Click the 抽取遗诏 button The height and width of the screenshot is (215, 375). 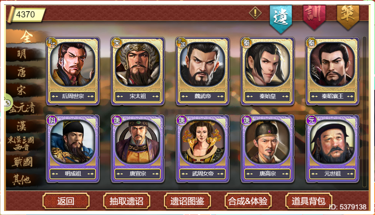[126, 201]
